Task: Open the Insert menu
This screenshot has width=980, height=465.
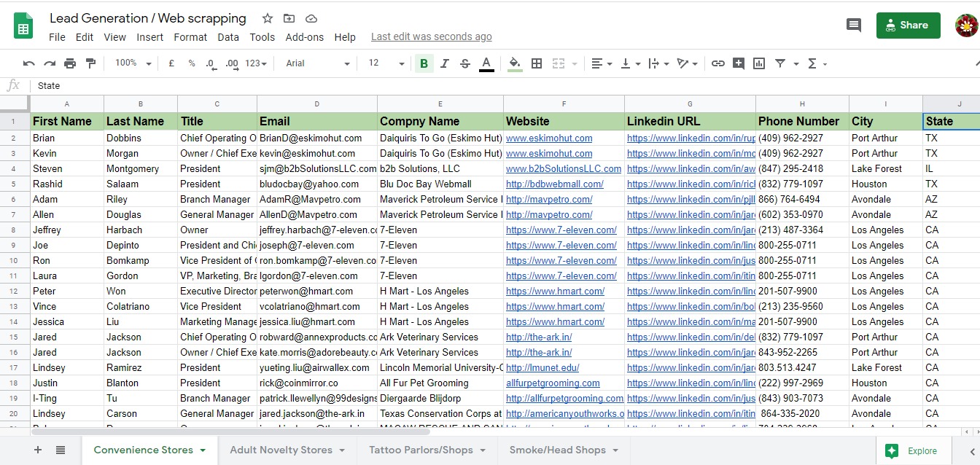Action: [150, 37]
